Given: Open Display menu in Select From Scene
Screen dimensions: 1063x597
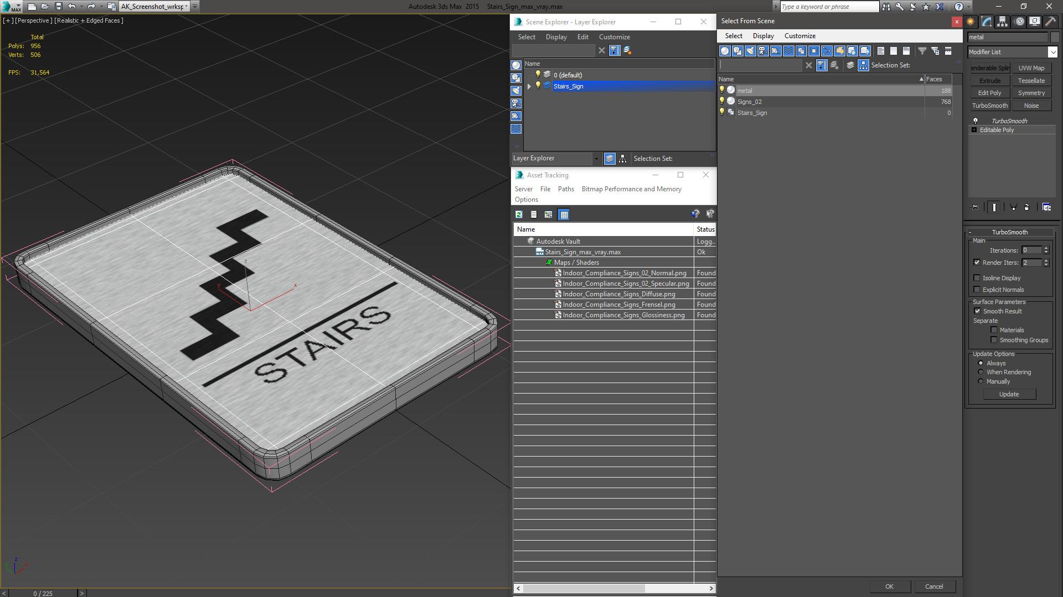Looking at the screenshot, I should click(763, 36).
